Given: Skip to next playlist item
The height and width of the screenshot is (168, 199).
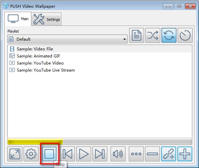Looking at the screenshot, I should (100, 154).
